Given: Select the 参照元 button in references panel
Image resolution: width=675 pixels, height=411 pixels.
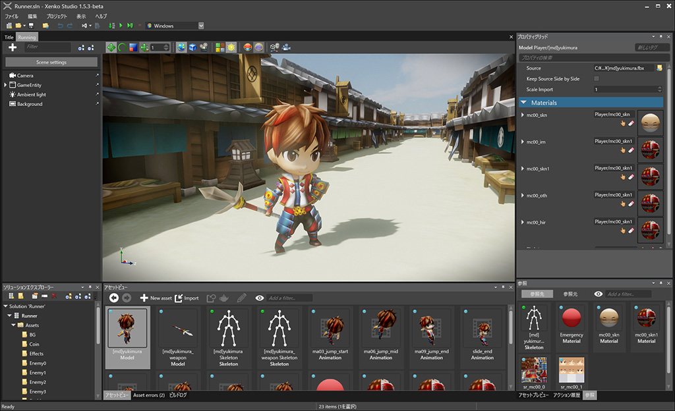Looking at the screenshot, I should click(x=570, y=294).
